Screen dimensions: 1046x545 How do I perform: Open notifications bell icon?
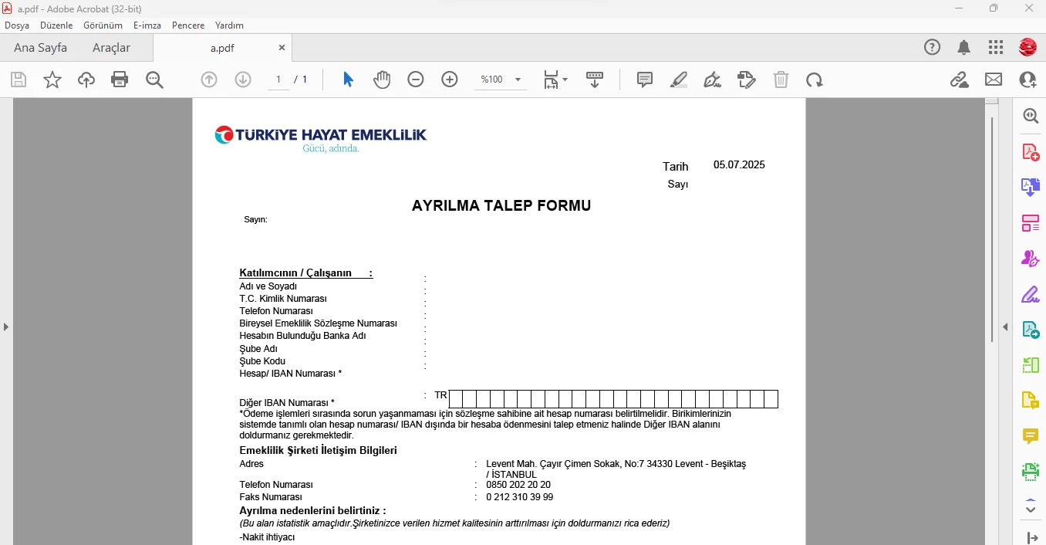964,48
